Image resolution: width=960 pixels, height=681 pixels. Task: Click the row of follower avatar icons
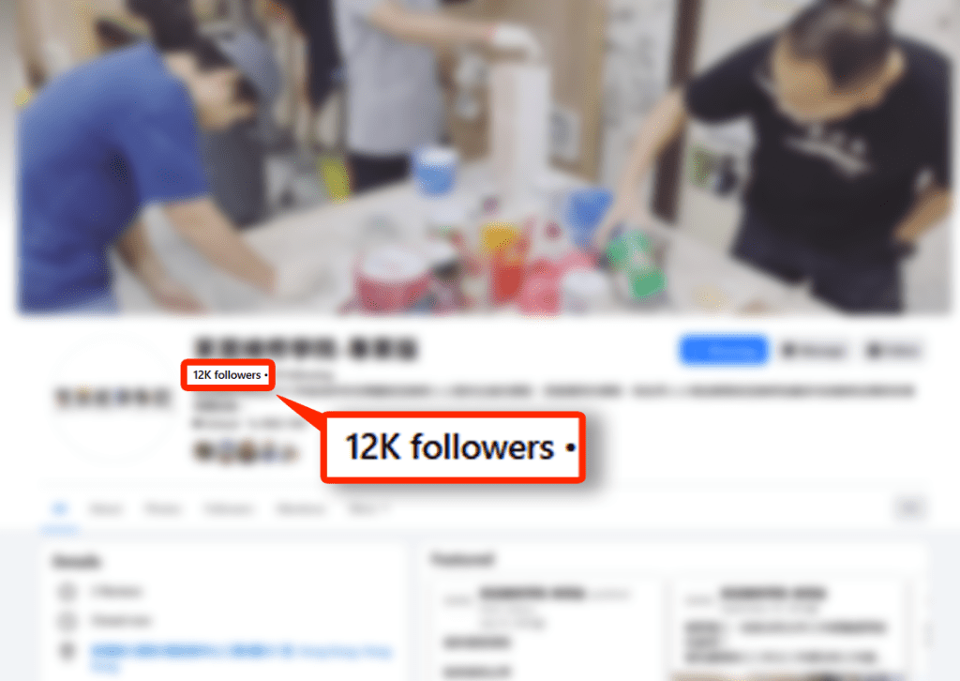click(246, 452)
